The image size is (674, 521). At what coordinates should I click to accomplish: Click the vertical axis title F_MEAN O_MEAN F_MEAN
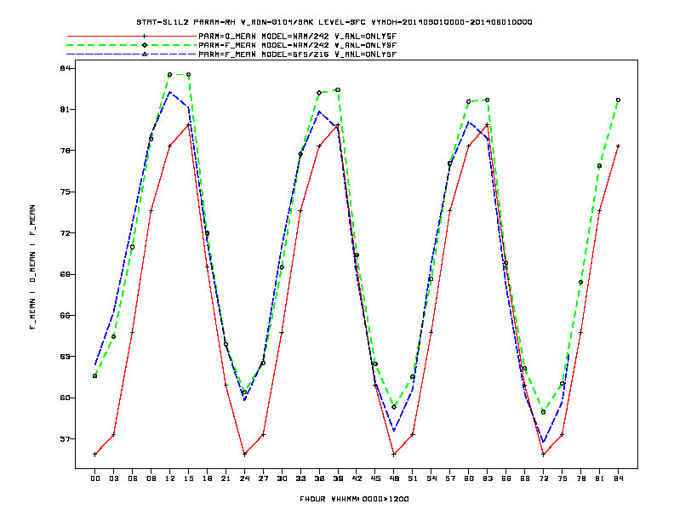pyautogui.click(x=32, y=267)
